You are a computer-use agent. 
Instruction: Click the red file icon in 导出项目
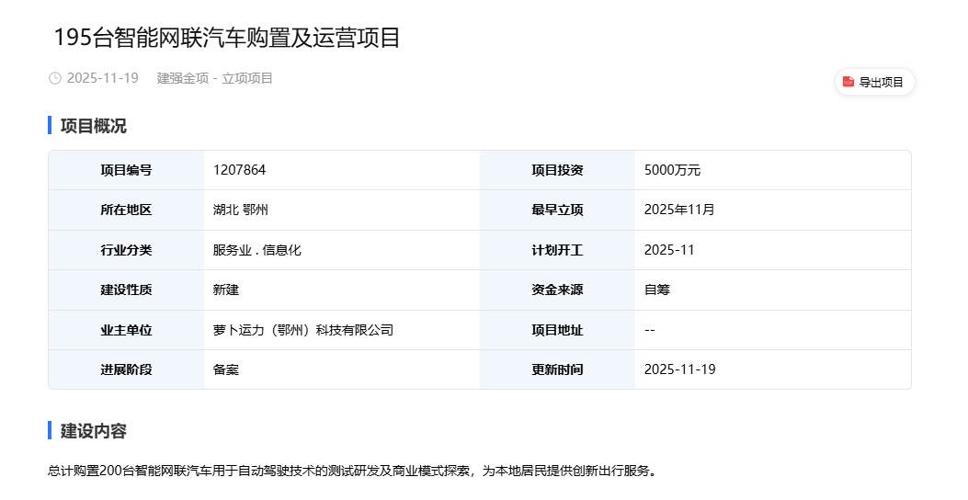coord(848,82)
